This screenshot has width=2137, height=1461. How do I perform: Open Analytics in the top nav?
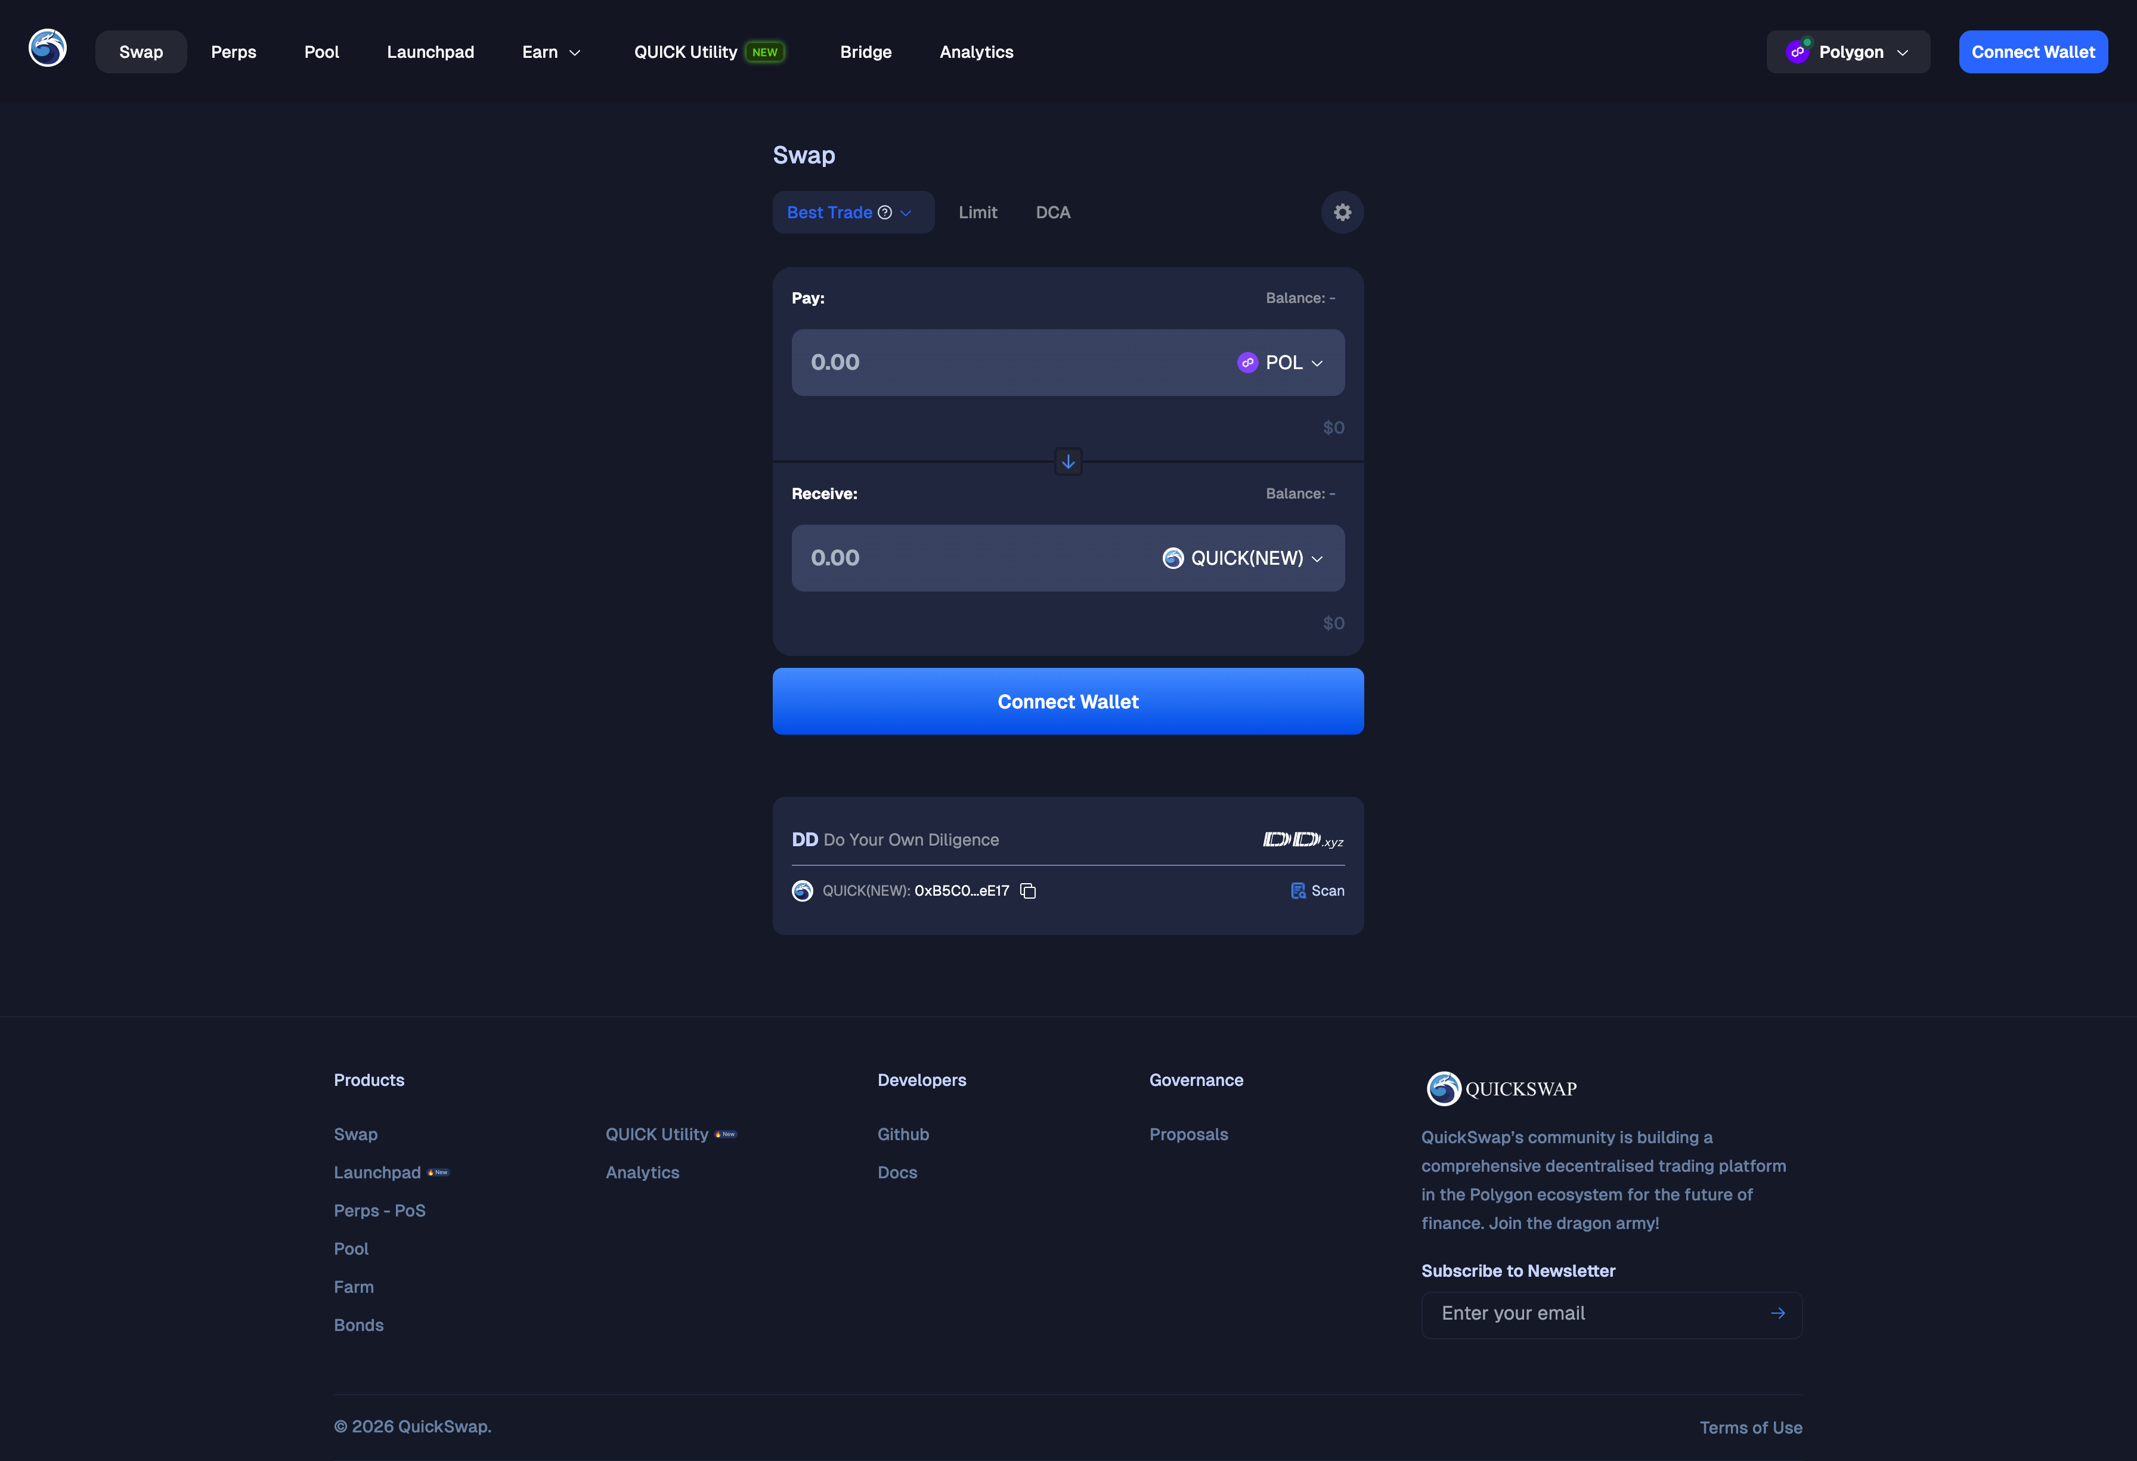(x=975, y=52)
